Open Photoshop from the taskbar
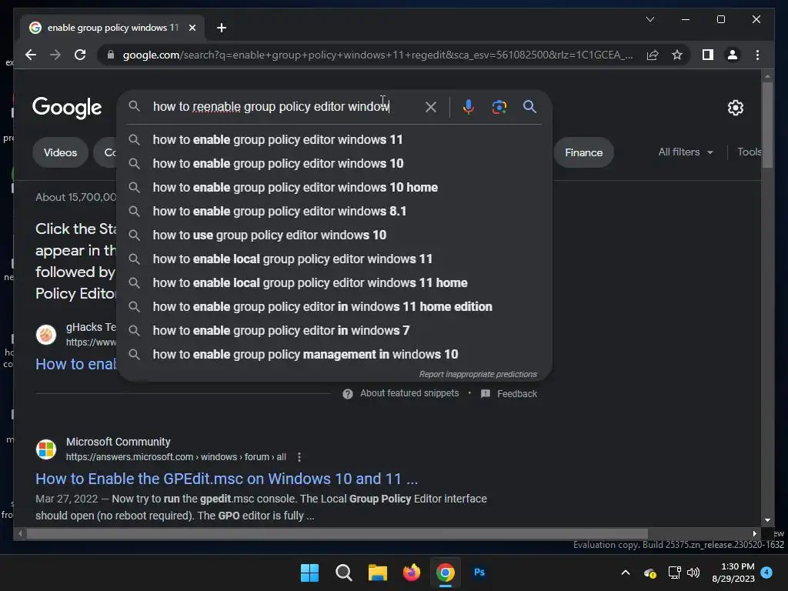This screenshot has width=788, height=591. pos(479,573)
